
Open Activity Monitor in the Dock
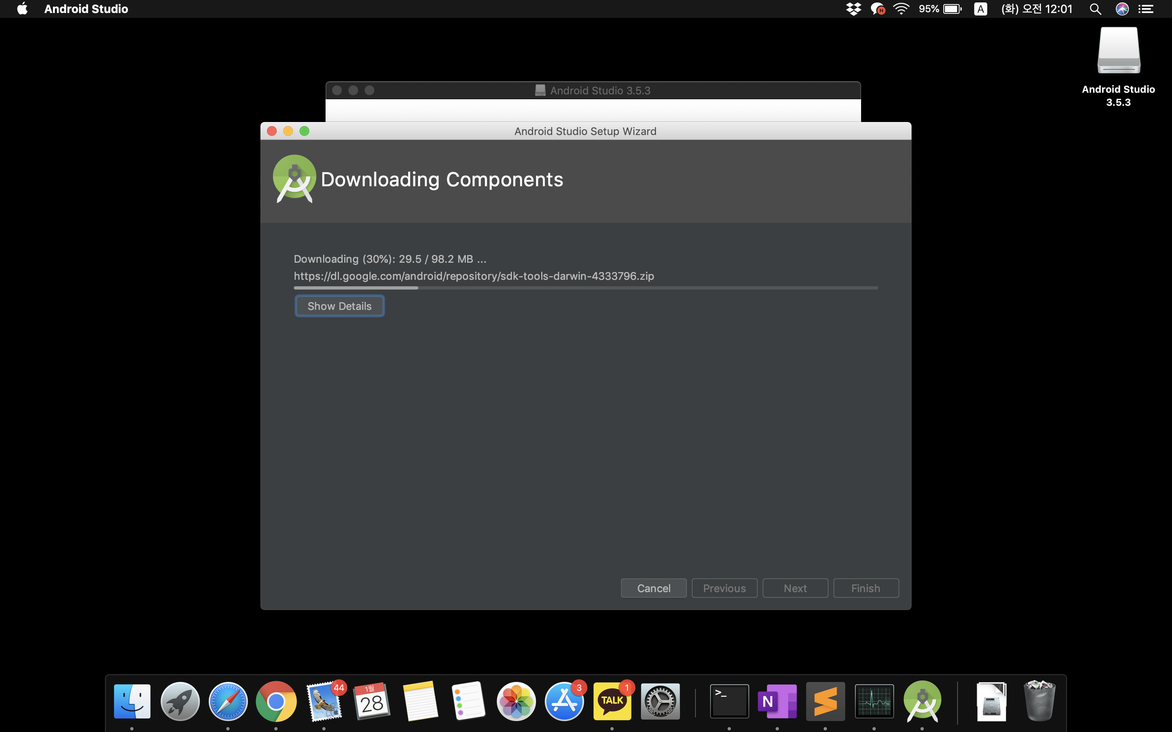tap(874, 701)
